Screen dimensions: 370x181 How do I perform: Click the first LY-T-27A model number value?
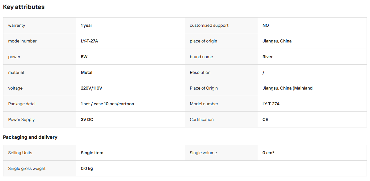pyautogui.click(x=90, y=41)
